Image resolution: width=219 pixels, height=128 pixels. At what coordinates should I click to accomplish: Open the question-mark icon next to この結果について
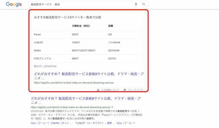point(98,90)
